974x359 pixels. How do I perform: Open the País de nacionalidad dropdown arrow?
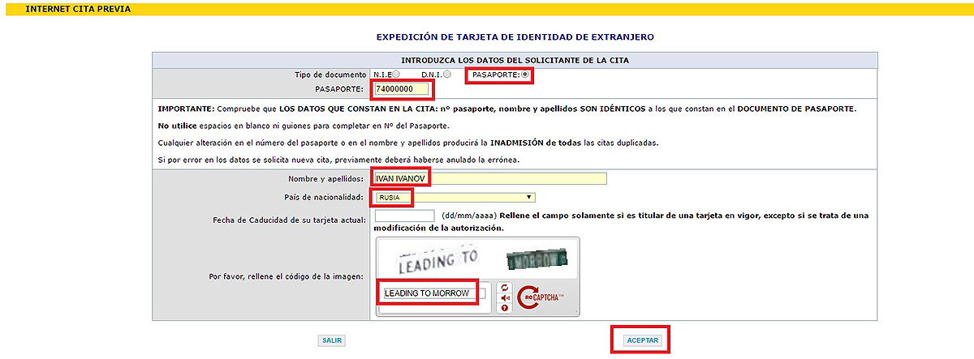pos(528,197)
